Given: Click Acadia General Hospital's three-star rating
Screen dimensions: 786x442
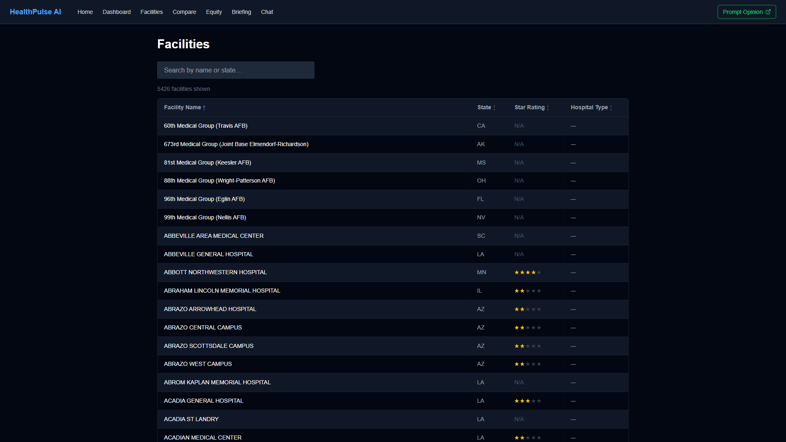Looking at the screenshot, I should 528,401.
